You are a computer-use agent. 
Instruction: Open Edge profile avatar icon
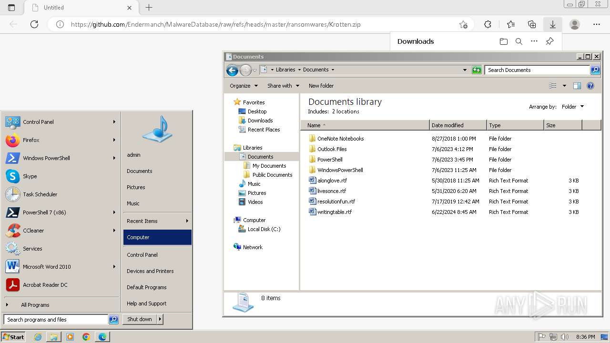pyautogui.click(x=575, y=24)
